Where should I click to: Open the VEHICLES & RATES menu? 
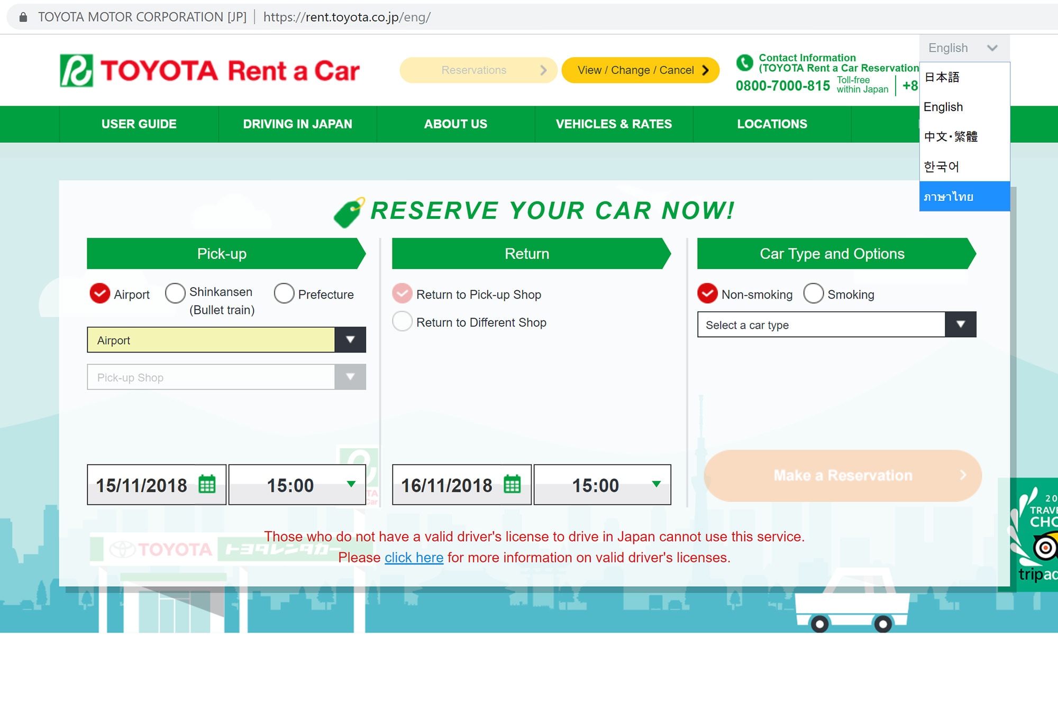point(614,124)
